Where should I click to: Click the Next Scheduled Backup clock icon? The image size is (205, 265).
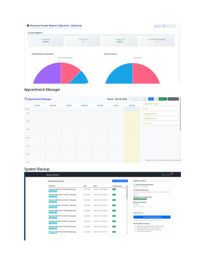134,185
